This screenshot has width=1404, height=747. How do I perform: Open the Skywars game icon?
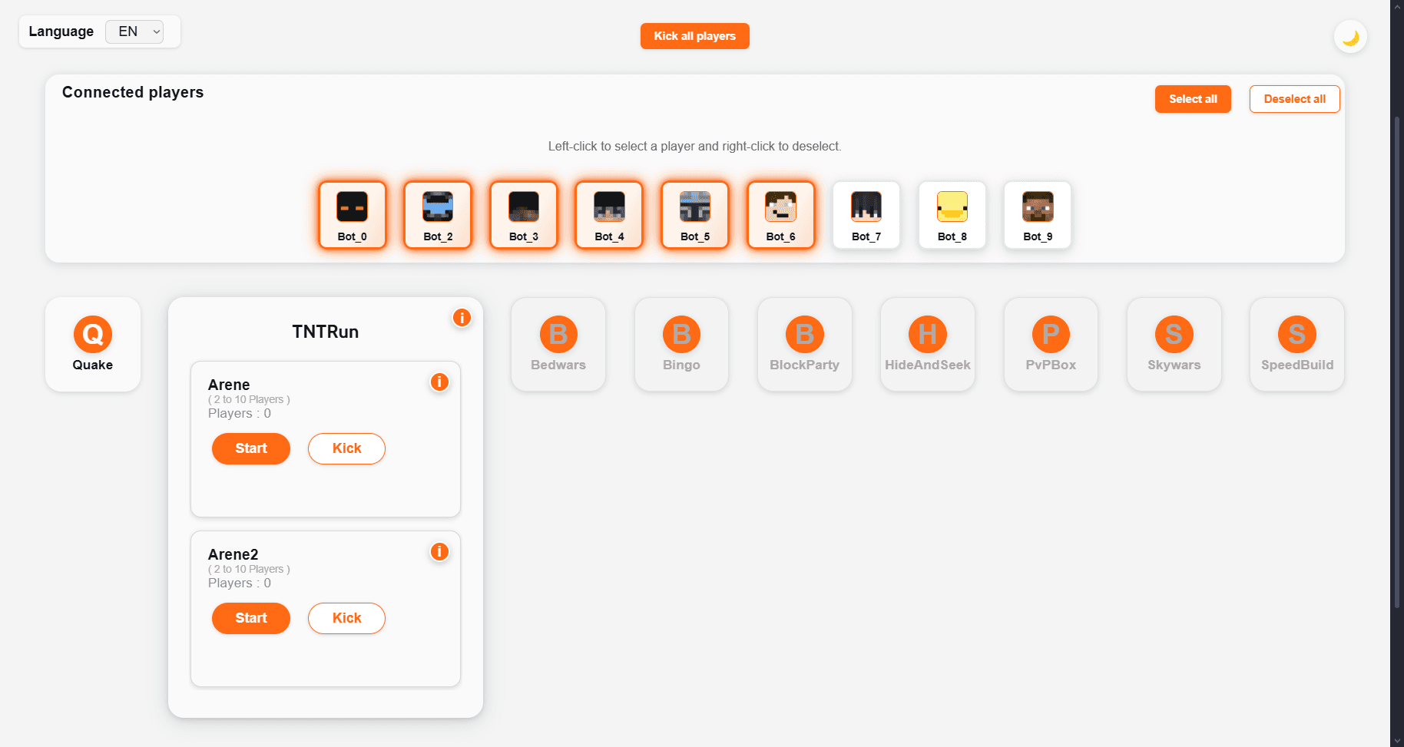(x=1174, y=344)
